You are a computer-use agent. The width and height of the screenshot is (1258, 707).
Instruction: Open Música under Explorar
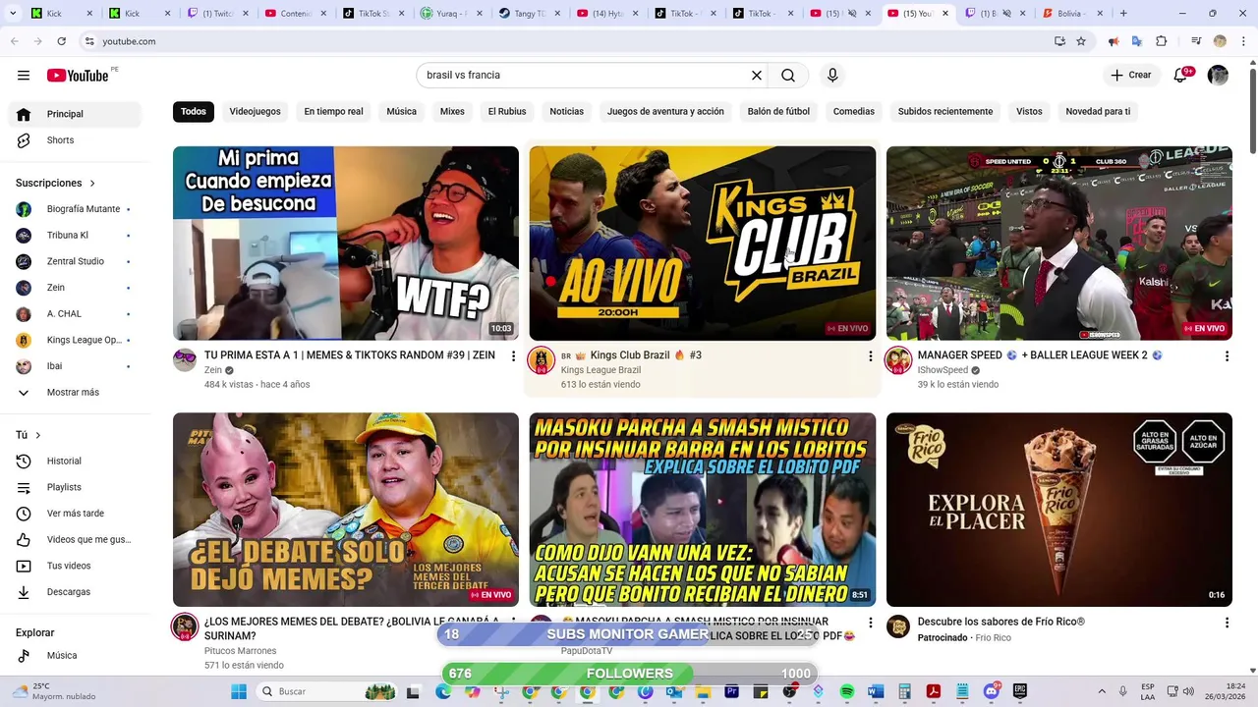[75, 656]
